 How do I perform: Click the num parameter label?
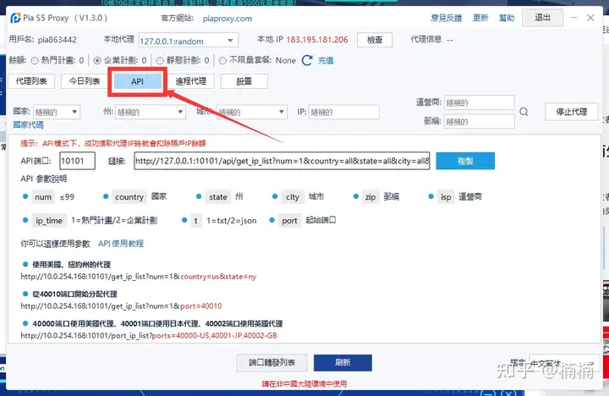point(43,197)
